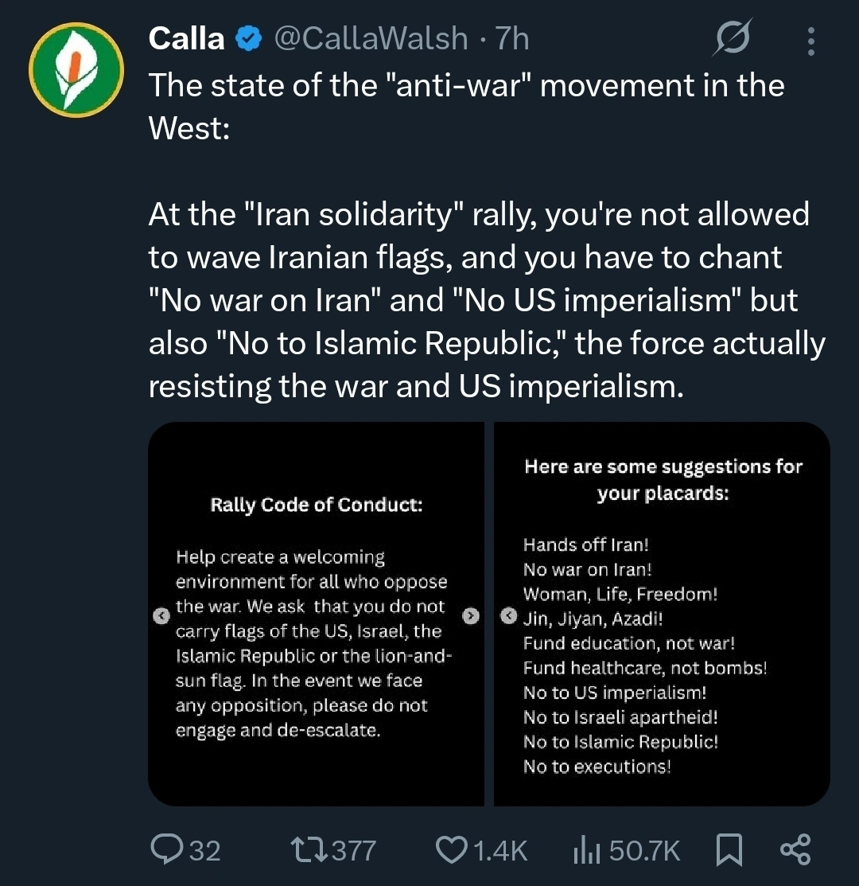The width and height of the screenshot is (859, 886).
Task: Open Calla's calla lily profile picture
Action: 76,69
